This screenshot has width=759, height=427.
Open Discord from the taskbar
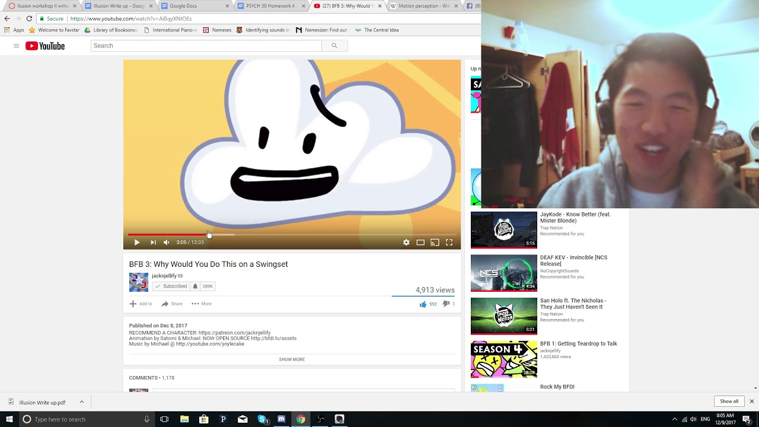click(281, 419)
